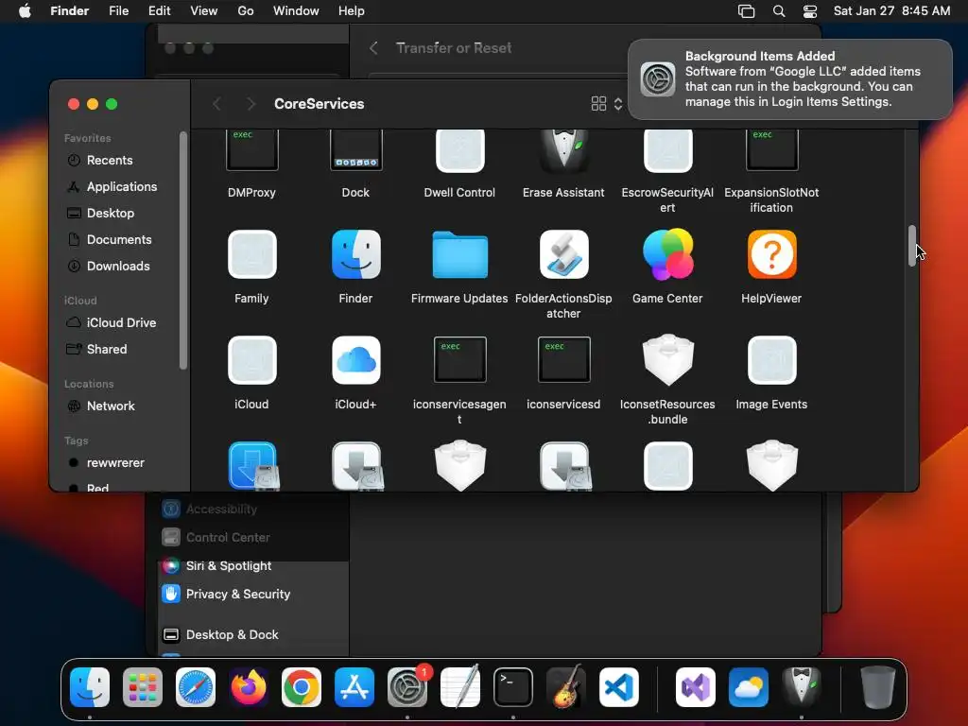Launch Google Chrome from the Dock
Image resolution: width=968 pixels, height=726 pixels.
pos(302,687)
